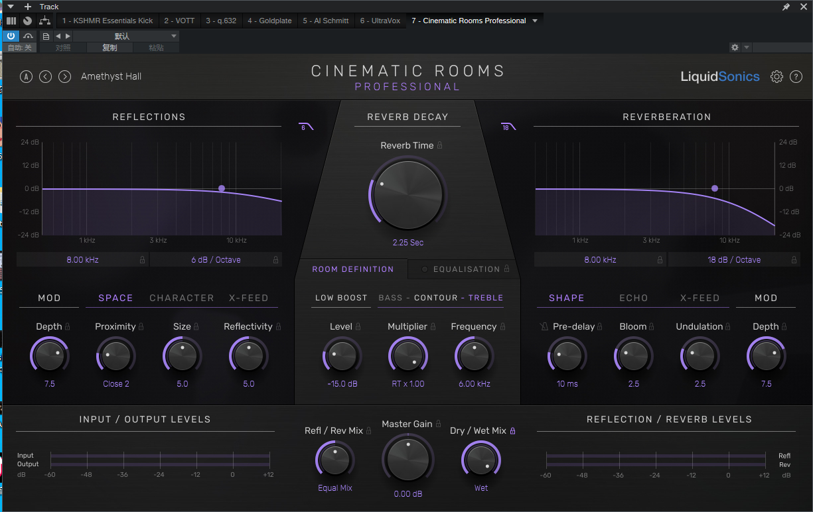Select the reverberation ECHO tab
Image resolution: width=813 pixels, height=512 pixels.
tap(633, 298)
